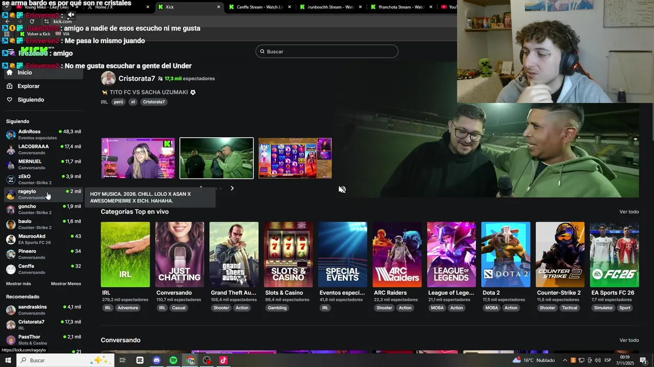Screen dimensions: 654x367
Task: Open Task View on the taskbar
Action: (x=123, y=360)
